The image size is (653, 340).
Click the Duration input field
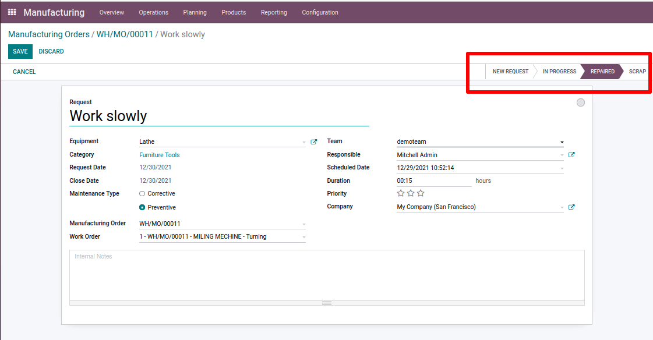point(433,181)
